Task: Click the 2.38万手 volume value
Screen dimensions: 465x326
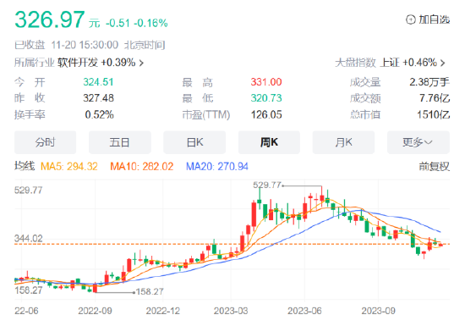Action: (429, 82)
